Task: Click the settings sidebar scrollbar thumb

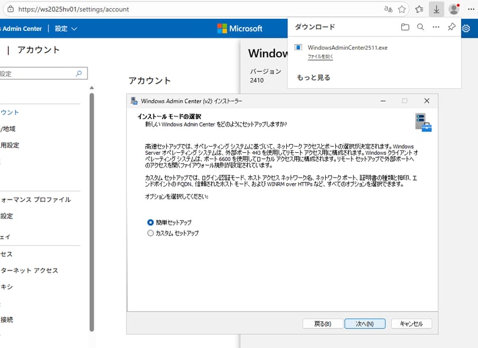Action: tap(92, 212)
